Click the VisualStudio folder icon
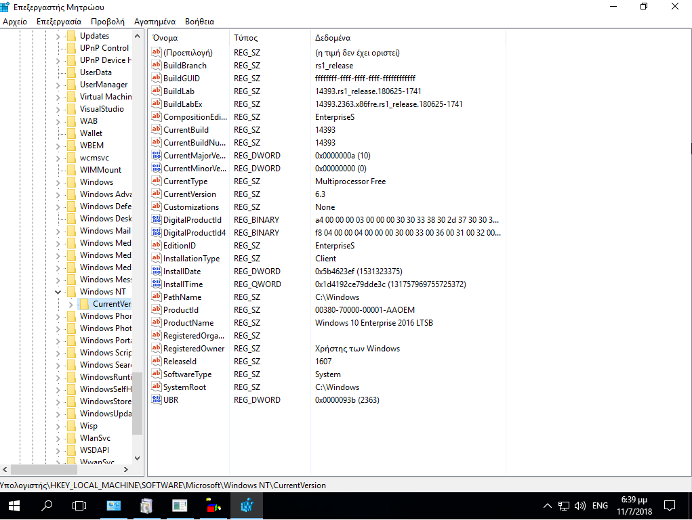692x520 pixels. pos(71,108)
